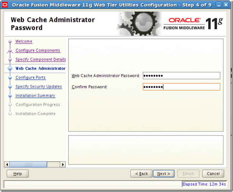The height and width of the screenshot is (192, 233).
Task: Select the Web Cache Administrator step
Action: (x=40, y=68)
